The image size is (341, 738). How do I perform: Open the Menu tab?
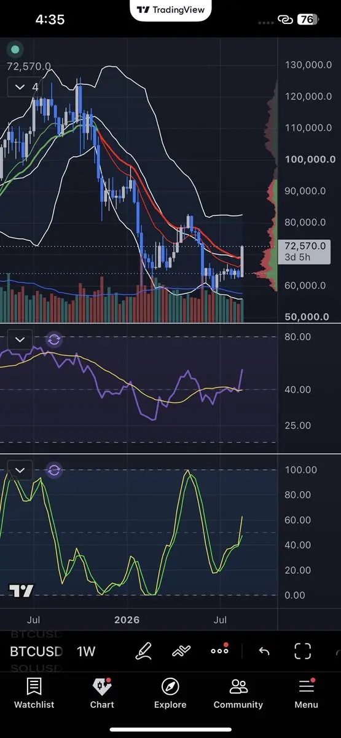(x=306, y=693)
